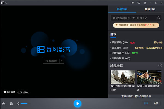Viewport: 164px width, 109px height.
Task: Open the 限时特惠 19.9元开通年会员 link
Action: tap(149, 48)
